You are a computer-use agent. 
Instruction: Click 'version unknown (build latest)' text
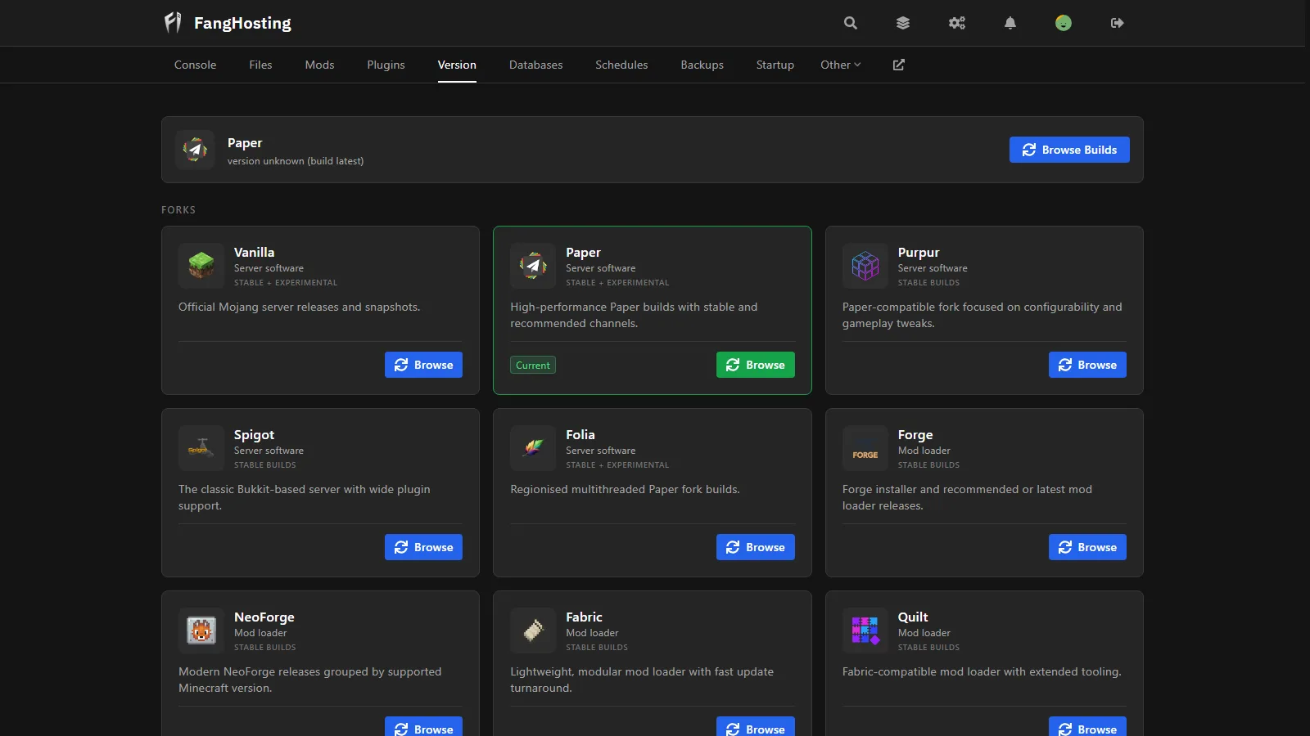tap(296, 161)
